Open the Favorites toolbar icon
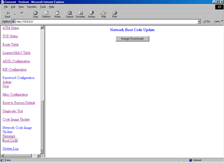The image size is (224, 163). point(80,13)
